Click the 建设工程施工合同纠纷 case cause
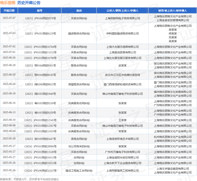 (79, 170)
